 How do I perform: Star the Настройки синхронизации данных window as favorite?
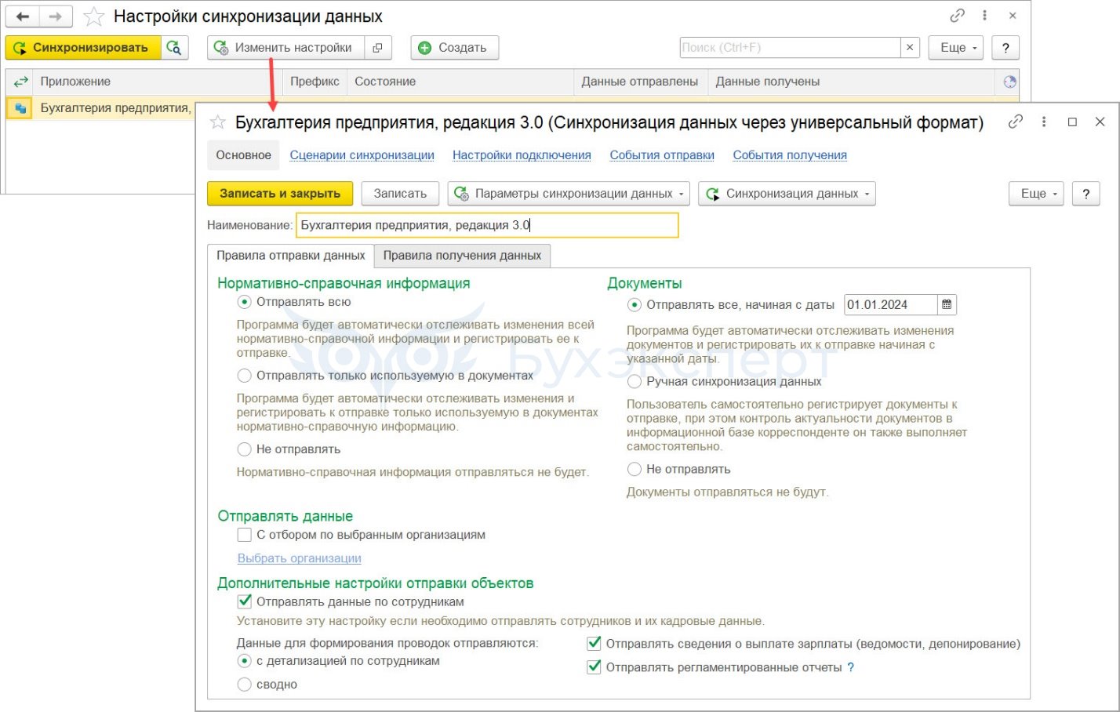coord(93,16)
